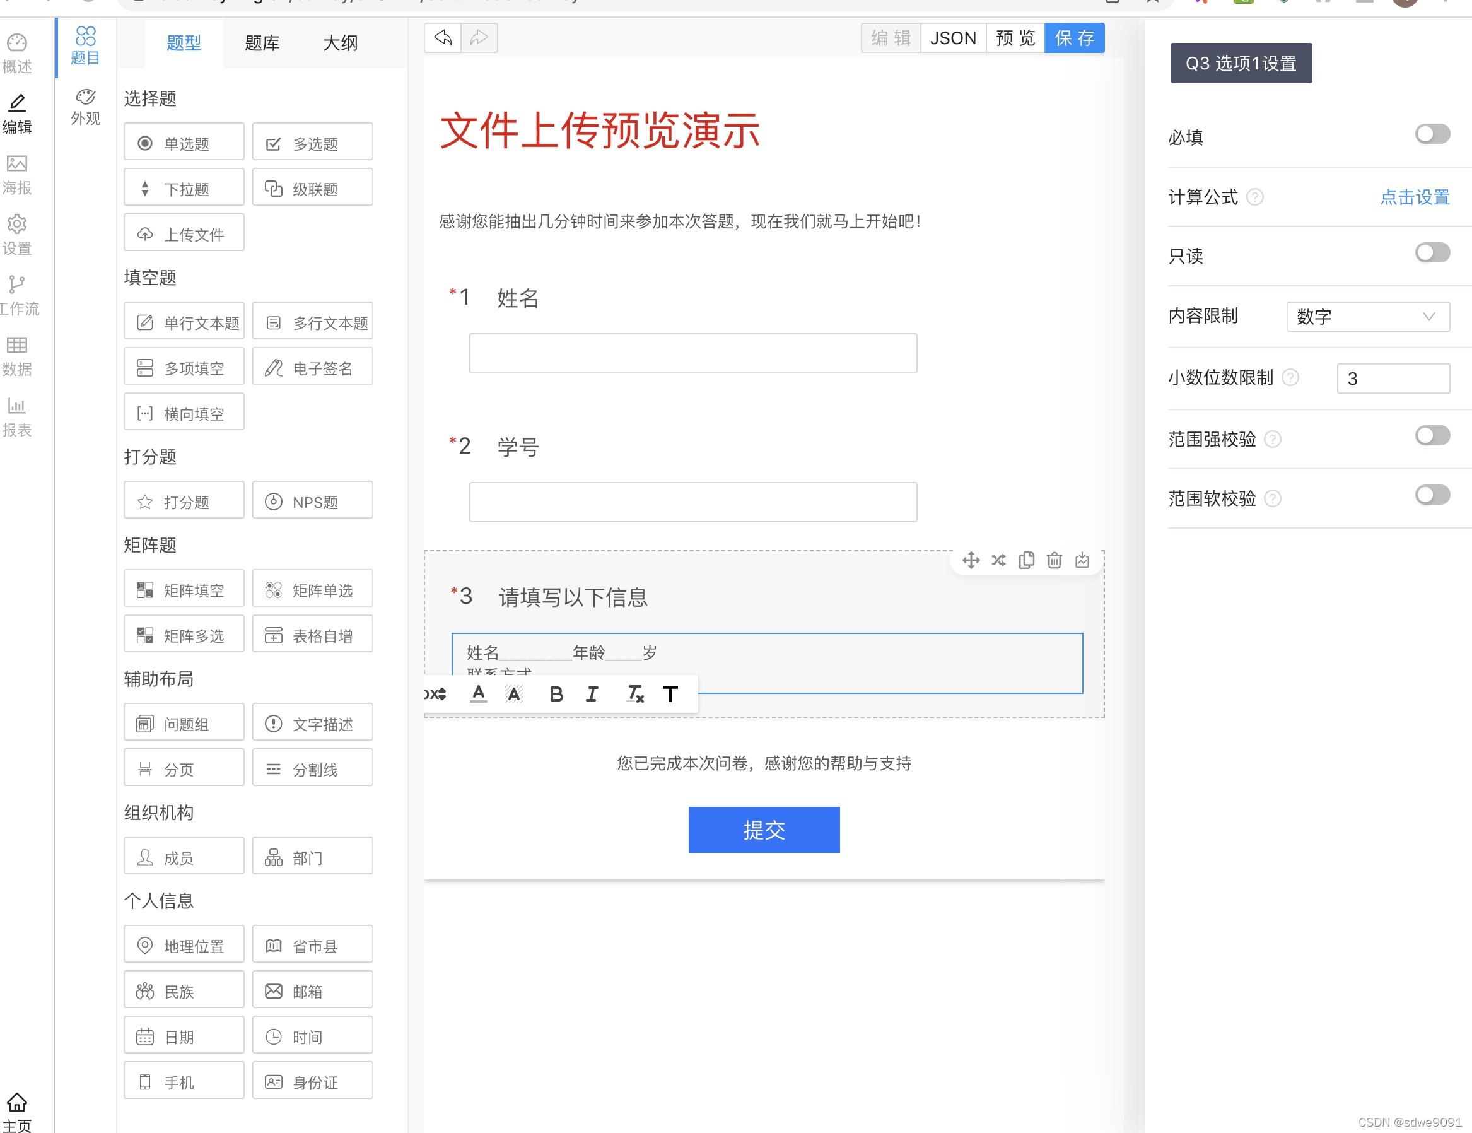Open the 内容限制 dropdown showing 数字
Viewport: 1472px width, 1133px height.
click(x=1367, y=316)
